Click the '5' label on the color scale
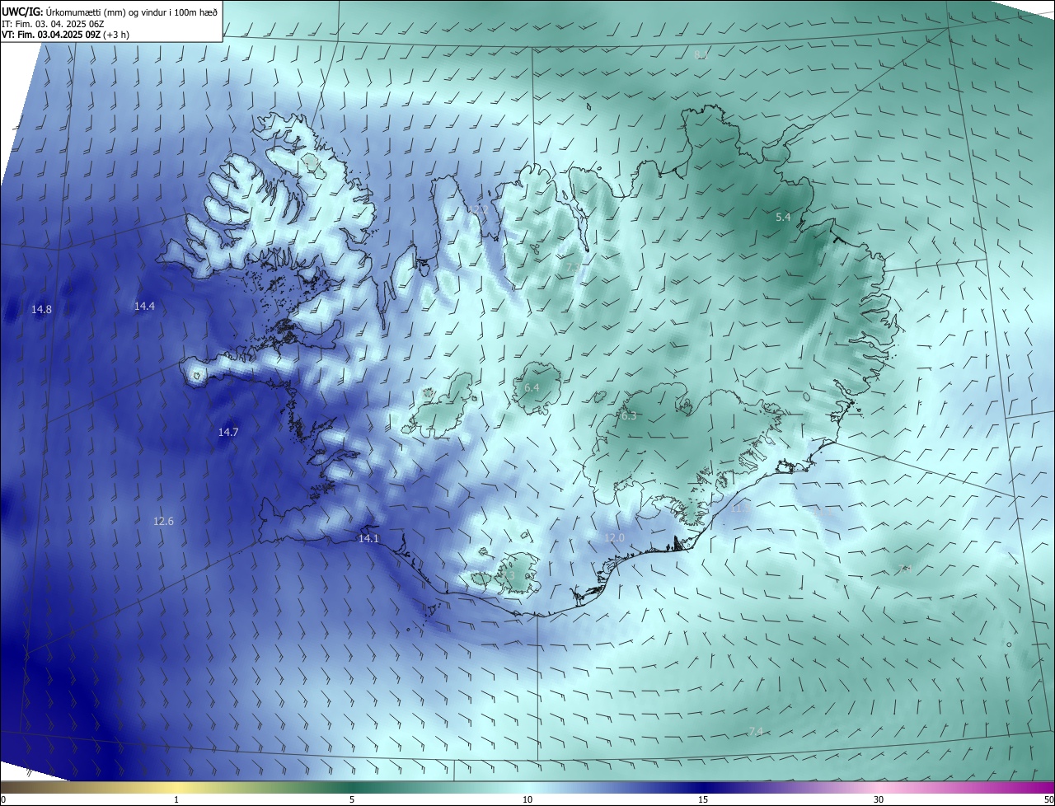This screenshot has width=1055, height=806. [x=352, y=800]
